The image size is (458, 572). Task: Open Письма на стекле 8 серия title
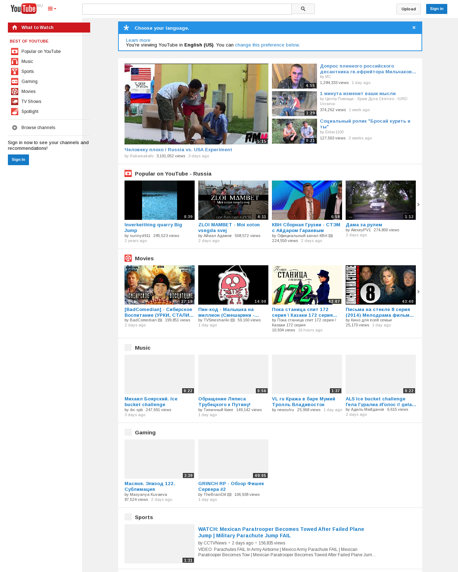380,312
